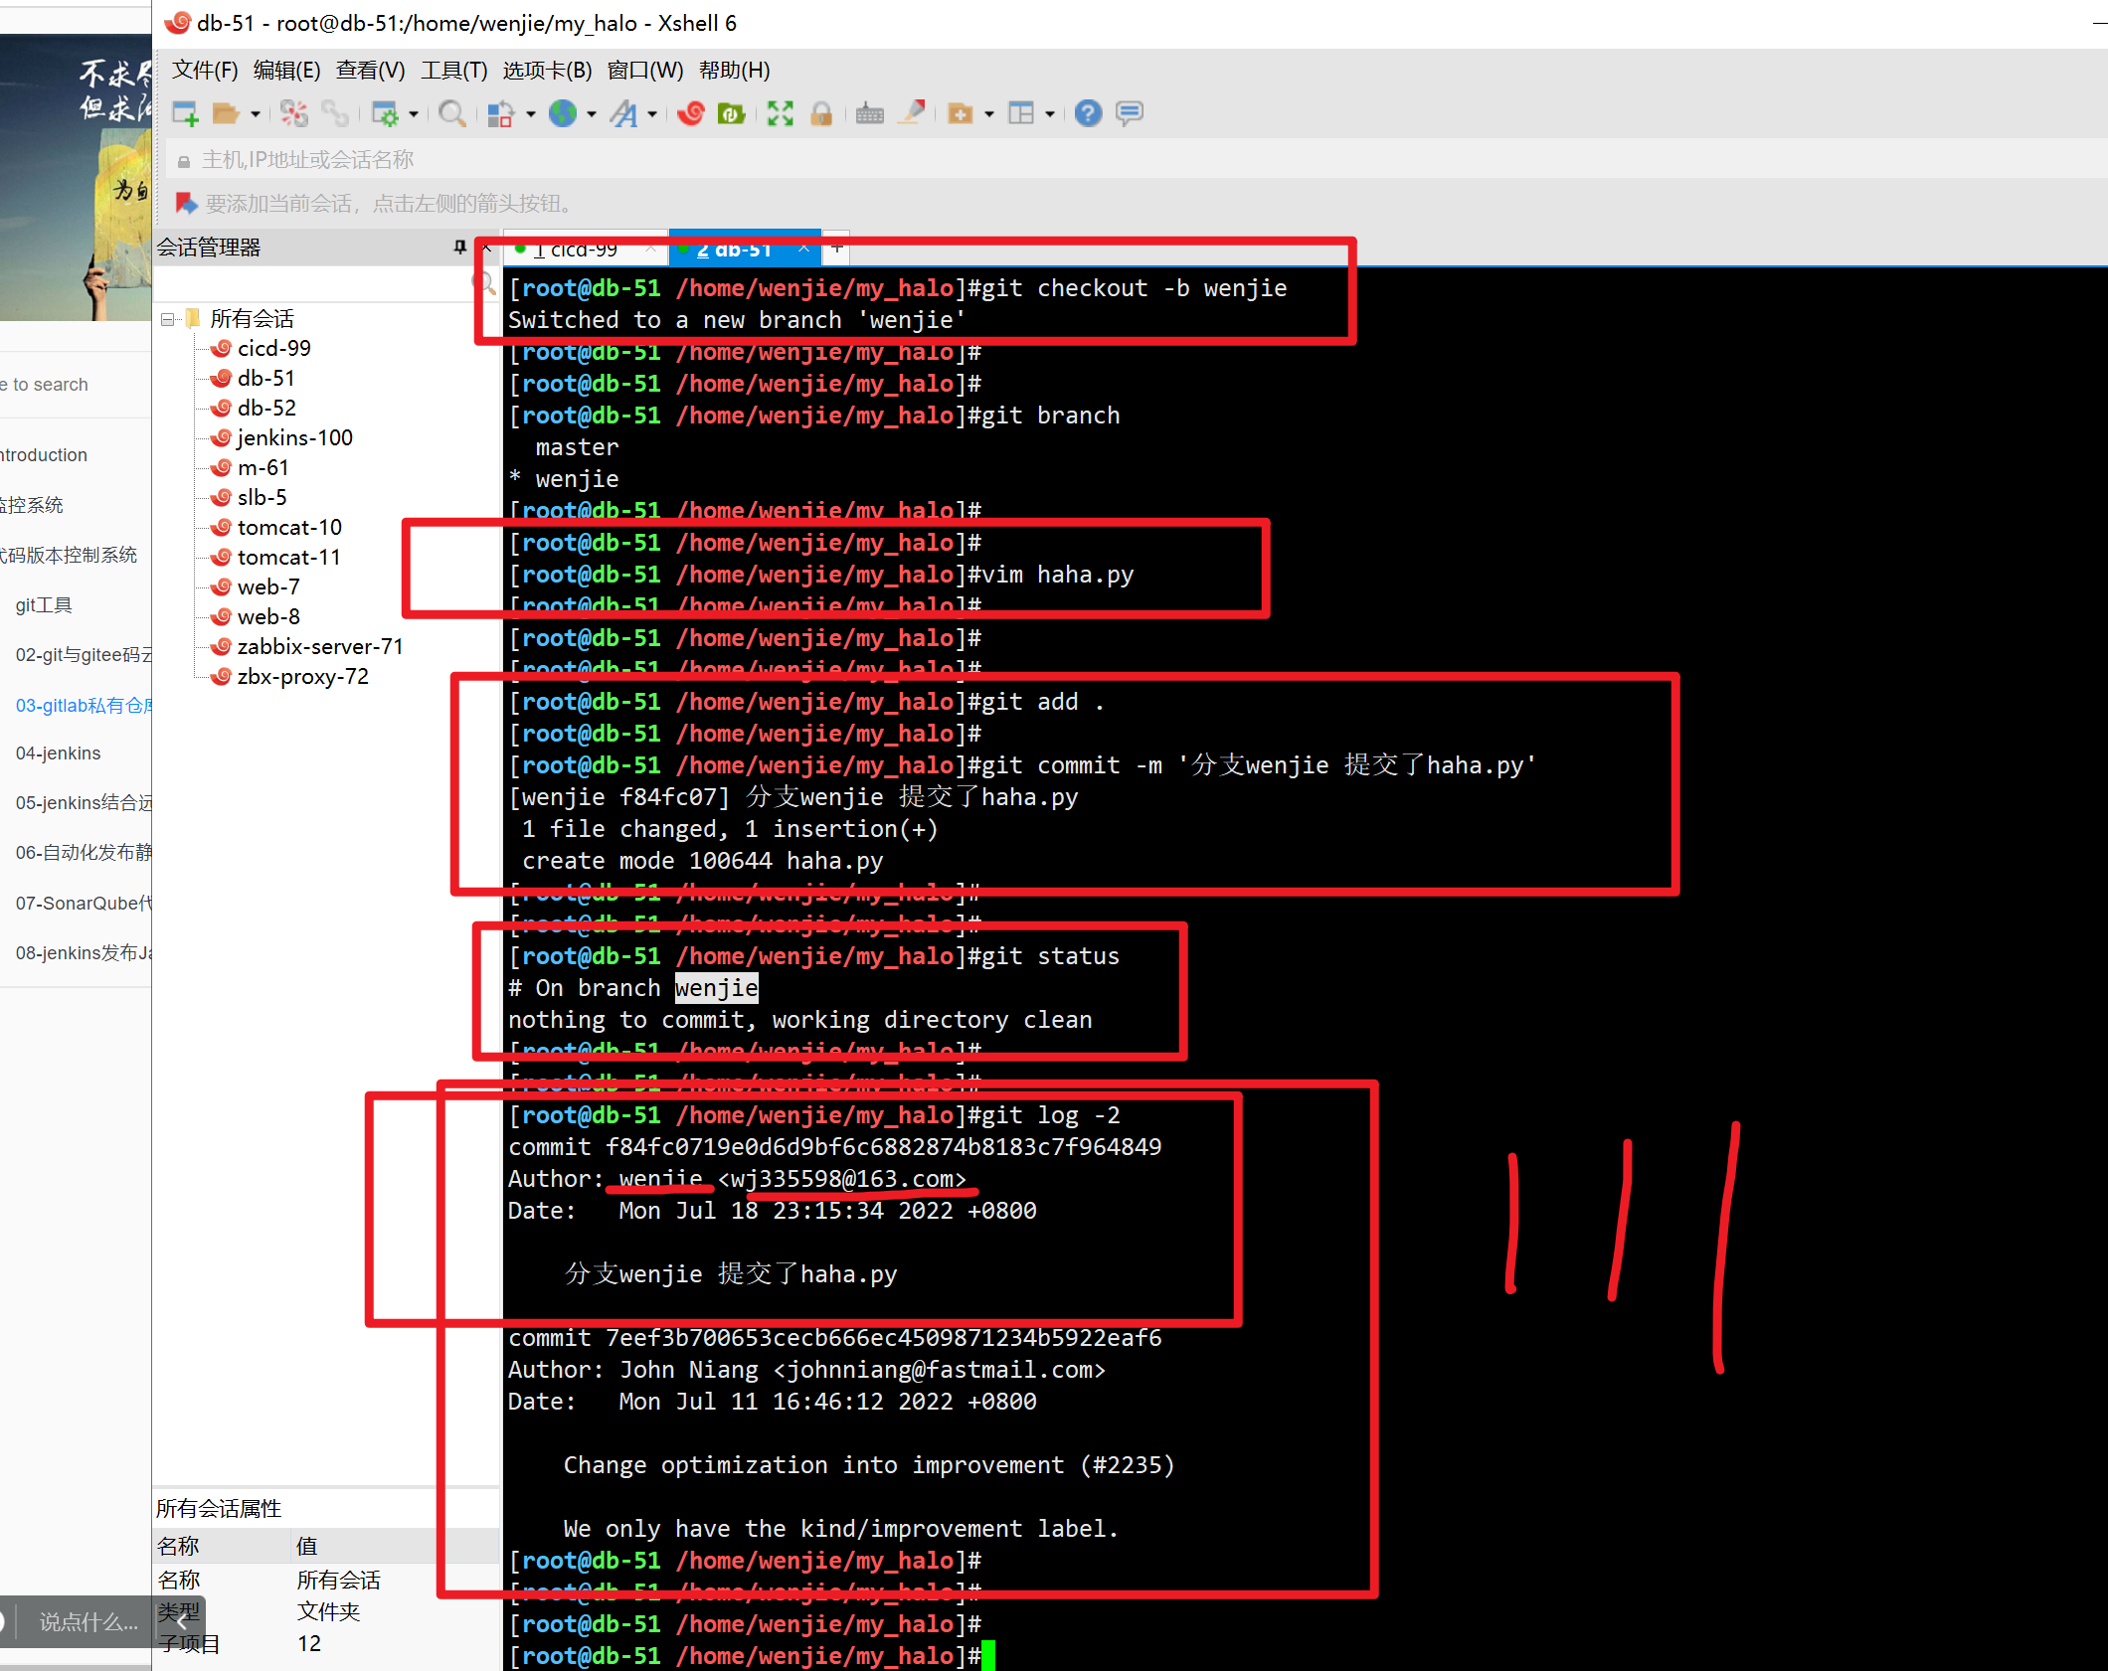Open the Help question mark icon

coord(1088,113)
